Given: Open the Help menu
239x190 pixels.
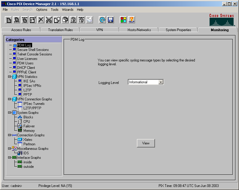Looking at the screenshot, I should tap(80, 10).
